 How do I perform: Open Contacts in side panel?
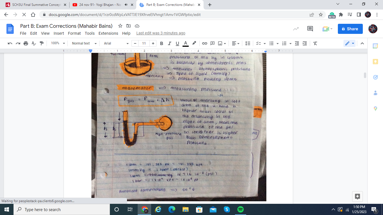[375, 93]
